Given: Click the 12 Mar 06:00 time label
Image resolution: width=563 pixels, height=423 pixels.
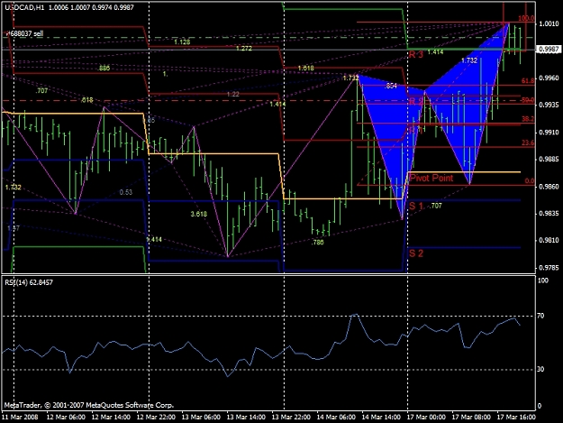Looking at the screenshot, I should click(66, 418).
